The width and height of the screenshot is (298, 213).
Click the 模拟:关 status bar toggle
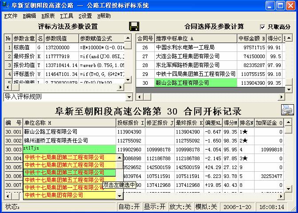[206, 207]
